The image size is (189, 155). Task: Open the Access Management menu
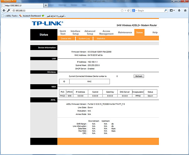click(x=106, y=33)
